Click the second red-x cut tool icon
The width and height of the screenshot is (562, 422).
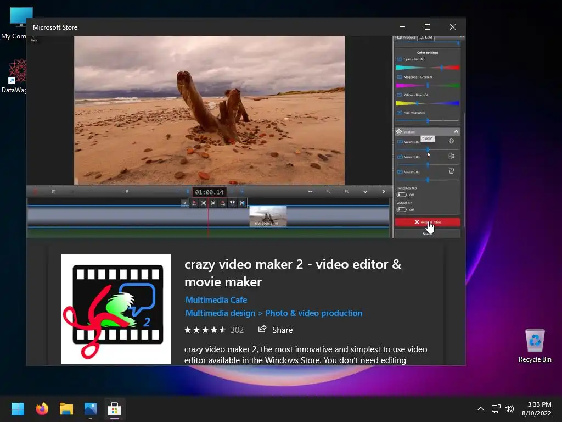tap(223, 203)
